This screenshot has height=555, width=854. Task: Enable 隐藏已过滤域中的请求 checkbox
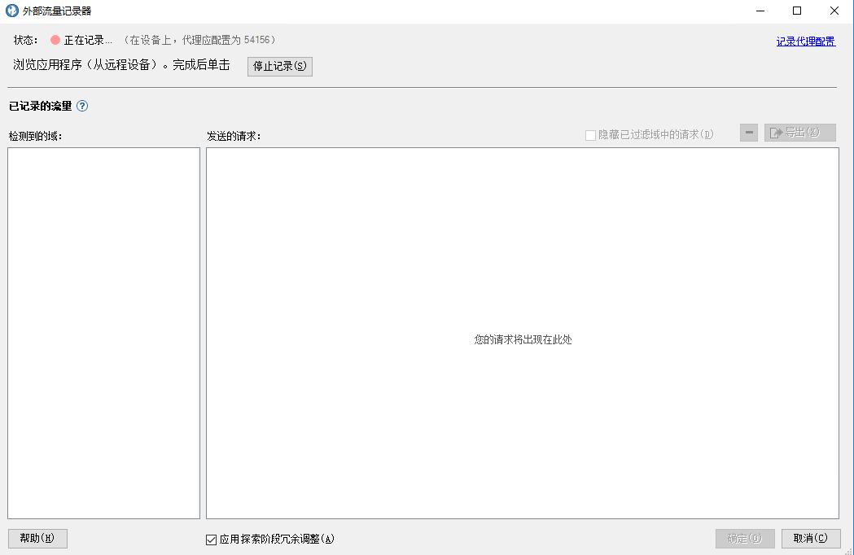pos(590,134)
